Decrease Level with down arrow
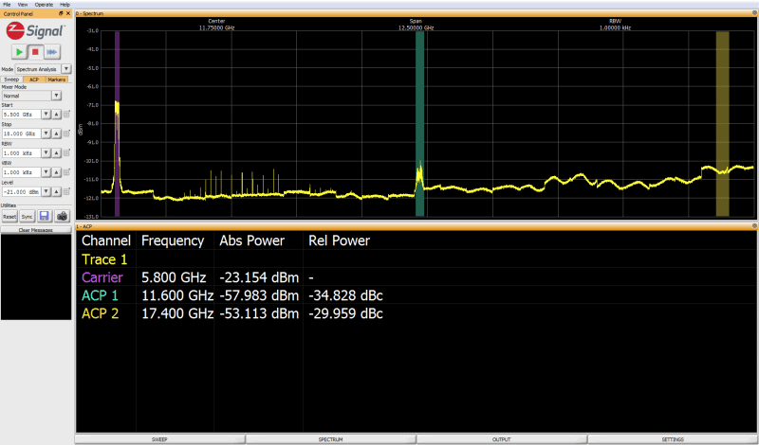759x445 pixels. [46, 191]
